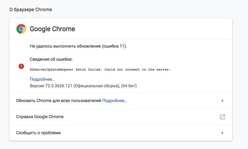This screenshot has height=149, width=248.
Task: Click the external link icon for Справка
Action: point(222,117)
